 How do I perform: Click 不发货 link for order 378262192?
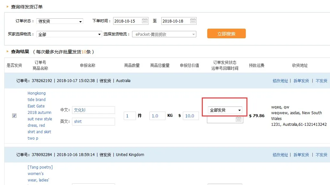click(321, 81)
